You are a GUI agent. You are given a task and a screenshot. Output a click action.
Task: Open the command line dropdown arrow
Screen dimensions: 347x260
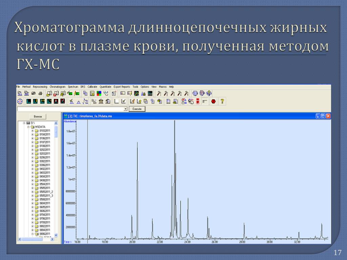pos(125,109)
